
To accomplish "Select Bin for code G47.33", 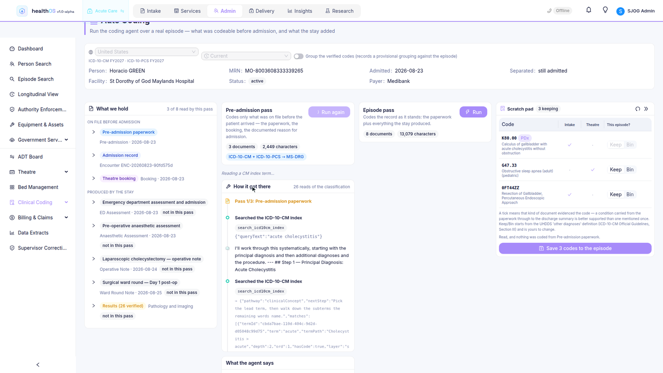I will coord(630,169).
